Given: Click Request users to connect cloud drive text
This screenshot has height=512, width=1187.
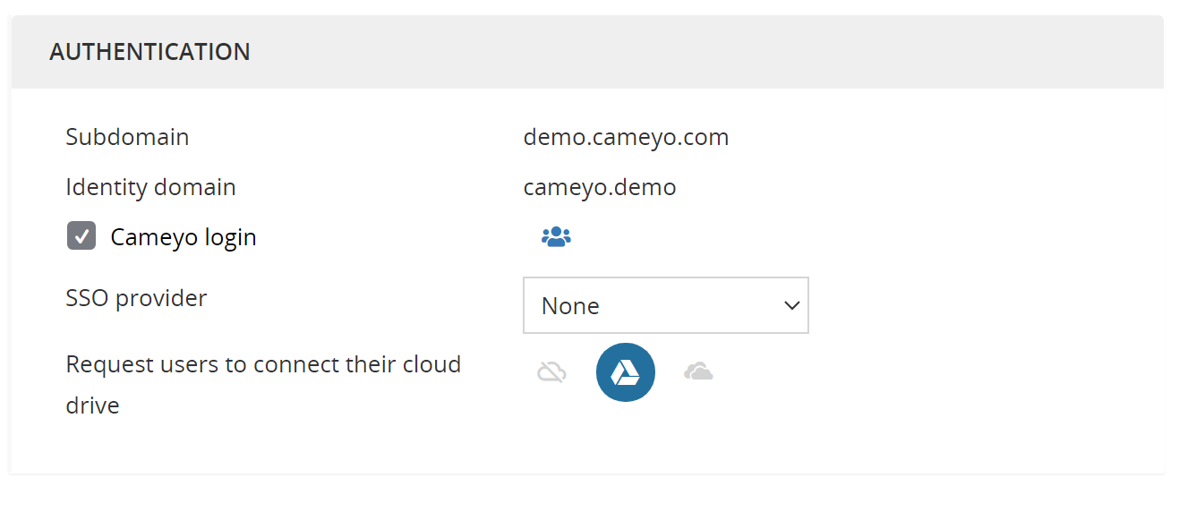Looking at the screenshot, I should (263, 385).
